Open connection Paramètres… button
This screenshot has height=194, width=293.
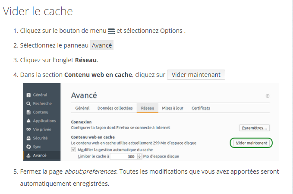click(254, 128)
